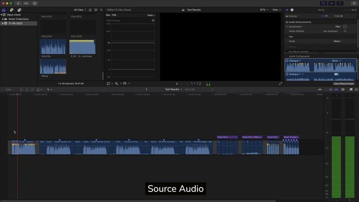Open the Transitions browser icon
Viewport: 359px width, 202px height.
click(357, 90)
